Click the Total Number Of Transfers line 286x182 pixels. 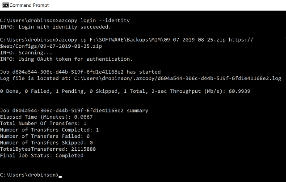[43, 124]
